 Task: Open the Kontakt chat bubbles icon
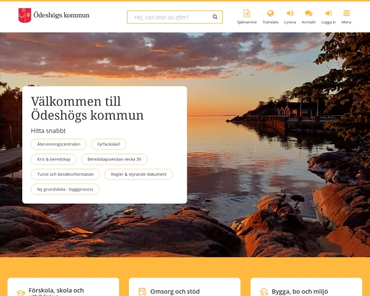tap(309, 14)
